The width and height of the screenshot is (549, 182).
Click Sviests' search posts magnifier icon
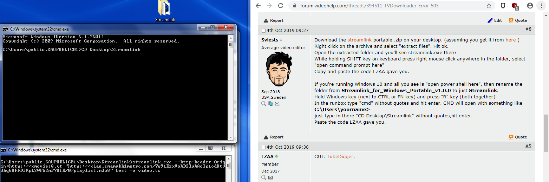pyautogui.click(x=264, y=104)
